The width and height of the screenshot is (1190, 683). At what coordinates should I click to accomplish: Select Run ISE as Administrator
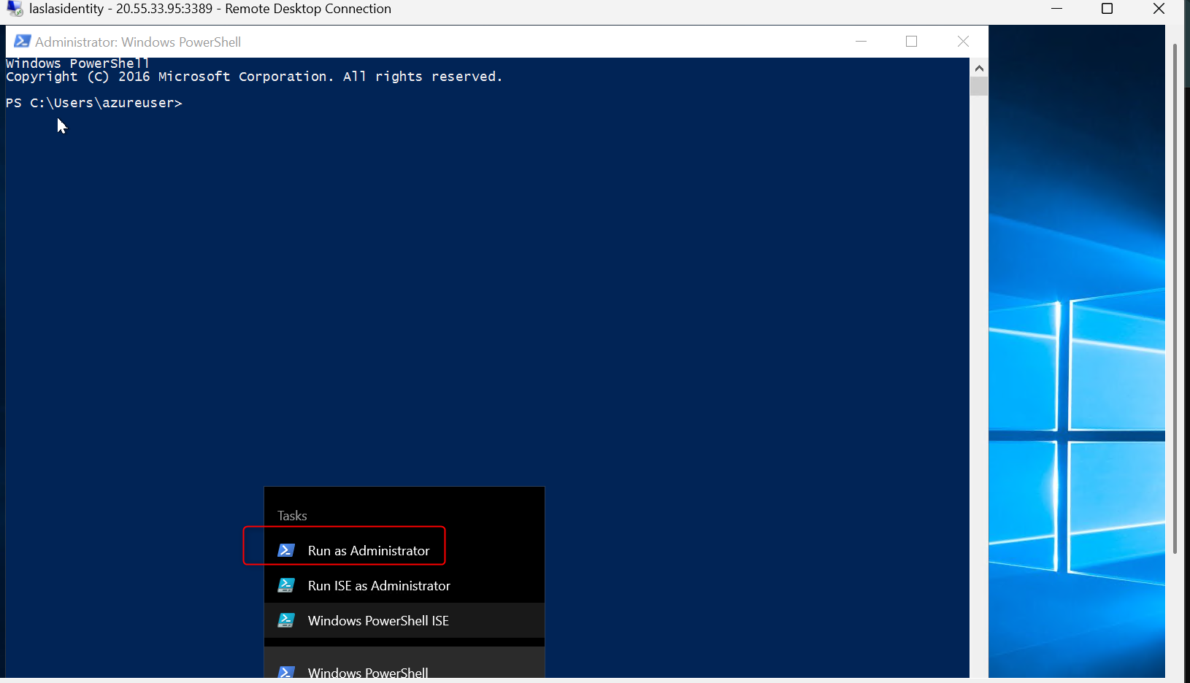[x=404, y=585]
